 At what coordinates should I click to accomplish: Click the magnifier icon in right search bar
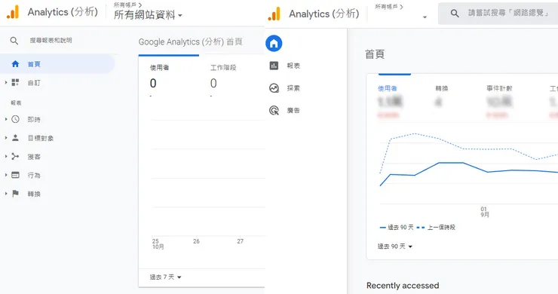(x=455, y=14)
